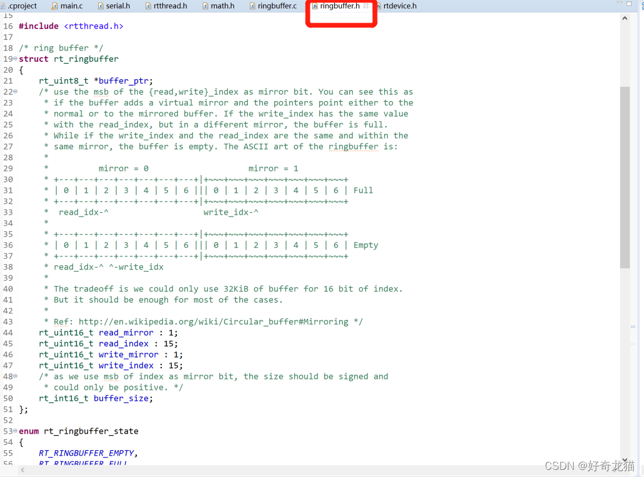Click the word Full in the ASCII diagram
Viewport: 644px width, 477px height.
363,190
